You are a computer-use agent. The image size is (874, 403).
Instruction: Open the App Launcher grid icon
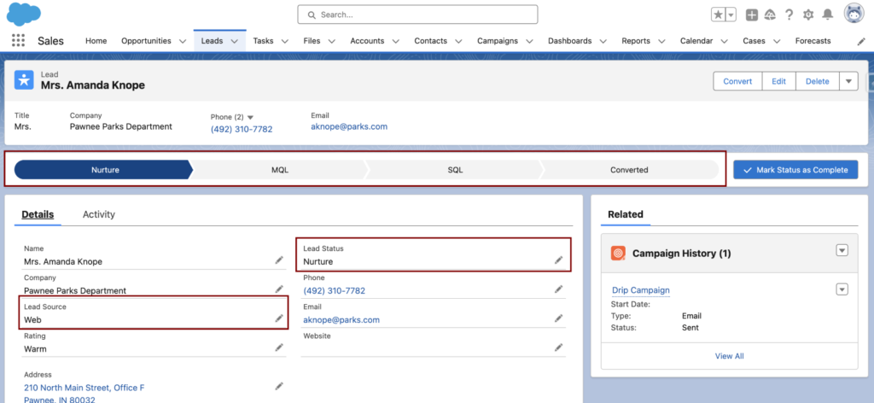coord(19,41)
